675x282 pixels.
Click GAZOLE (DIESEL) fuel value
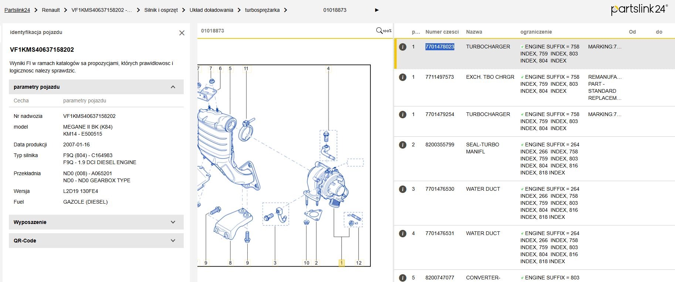[x=85, y=202]
